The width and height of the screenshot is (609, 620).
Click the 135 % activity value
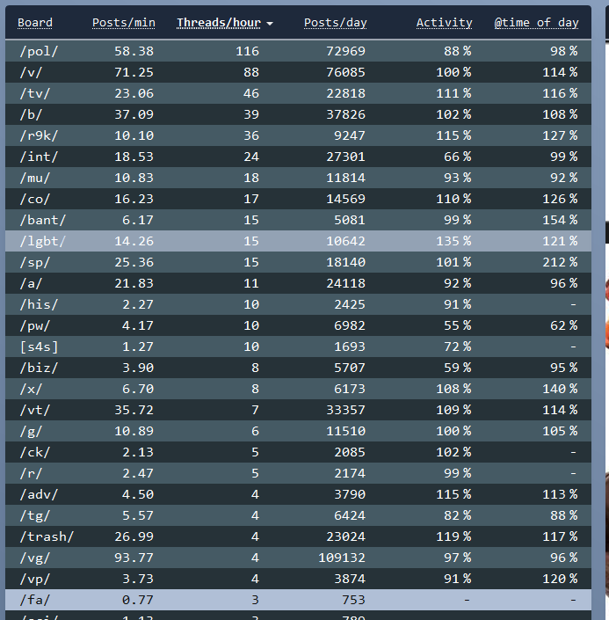453,241
